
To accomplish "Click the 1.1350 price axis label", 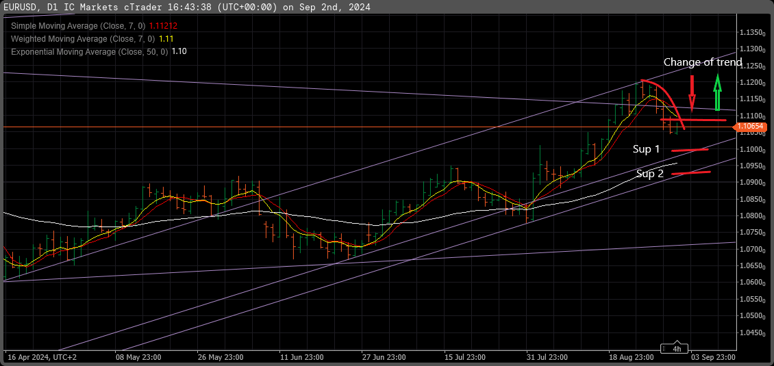I will pos(751,33).
